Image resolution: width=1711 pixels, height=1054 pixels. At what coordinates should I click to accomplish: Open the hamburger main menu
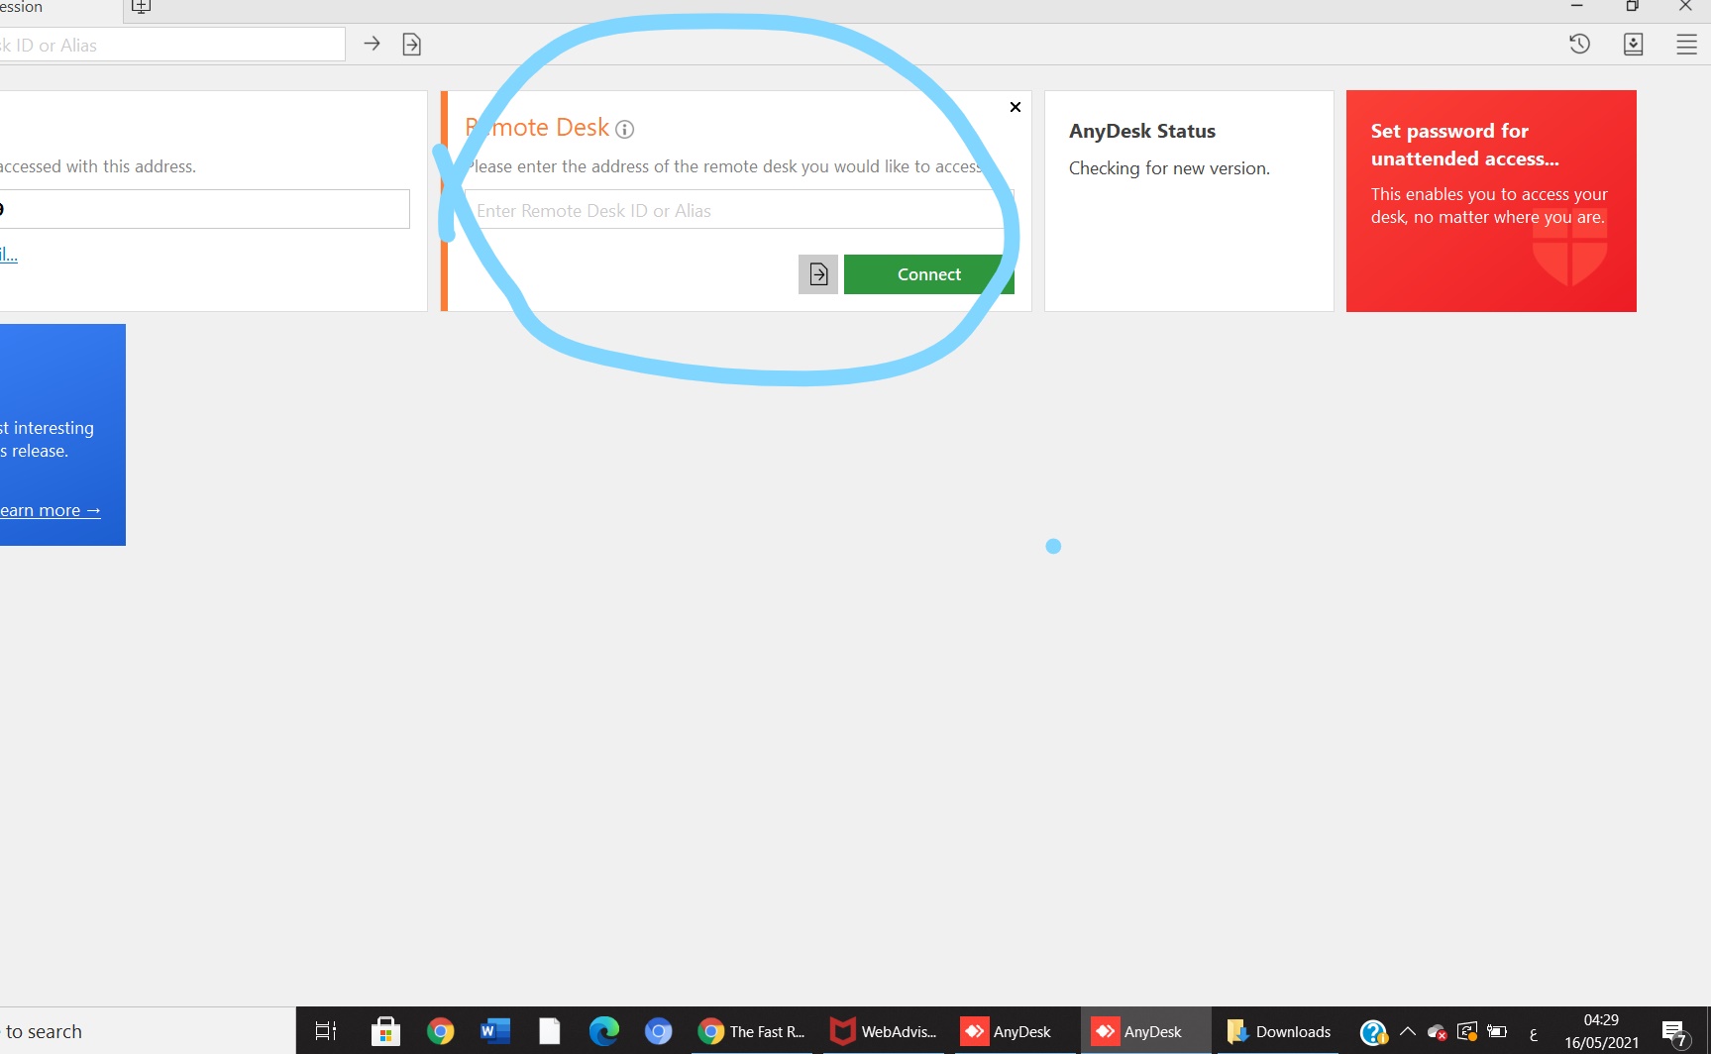click(1686, 45)
